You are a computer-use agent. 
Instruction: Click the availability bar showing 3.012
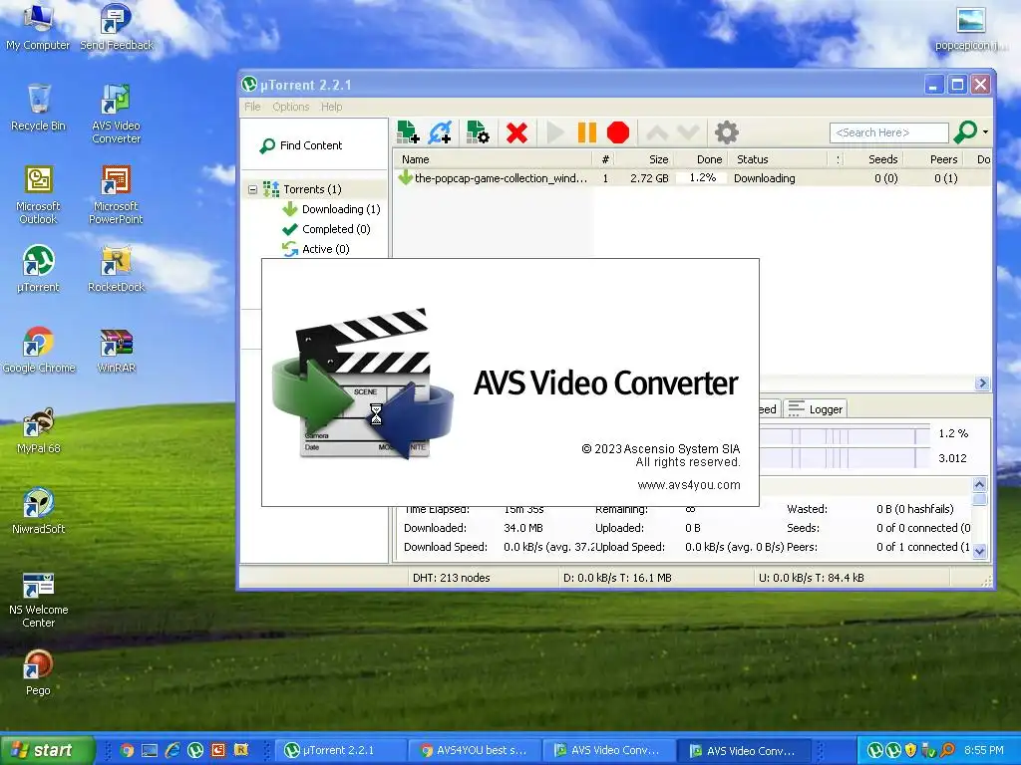[x=847, y=458]
